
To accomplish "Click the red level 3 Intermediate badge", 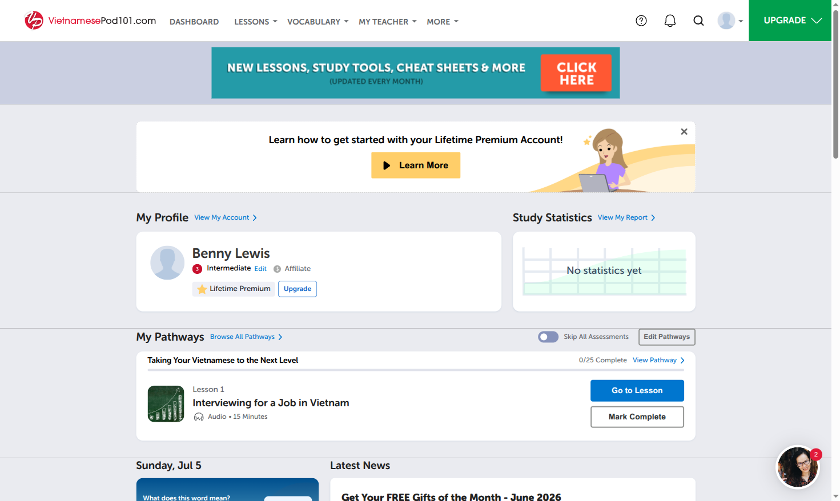I will [x=197, y=269].
